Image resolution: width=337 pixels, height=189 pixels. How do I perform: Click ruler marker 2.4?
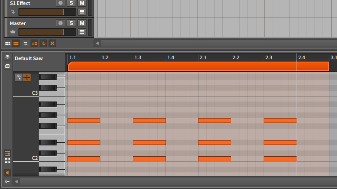[301, 57]
